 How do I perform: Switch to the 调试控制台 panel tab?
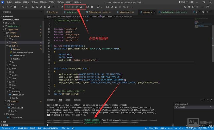coord(51,100)
